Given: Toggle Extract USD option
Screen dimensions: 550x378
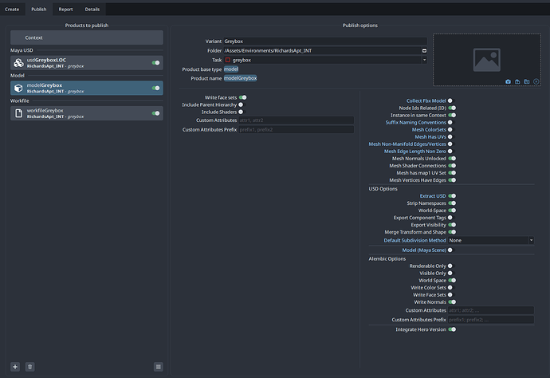Looking at the screenshot, I should click(452, 196).
